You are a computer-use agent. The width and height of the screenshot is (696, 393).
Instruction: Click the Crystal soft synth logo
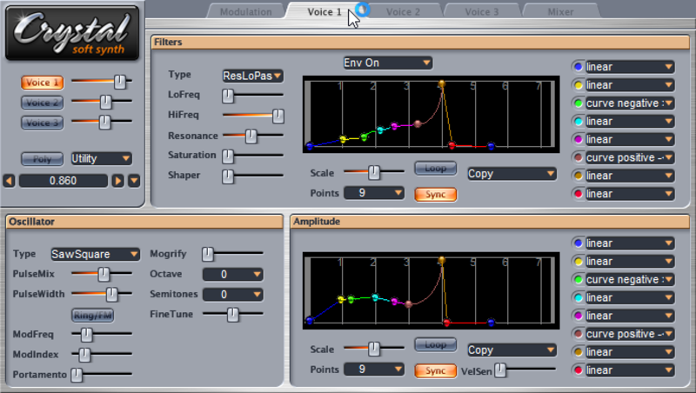click(x=72, y=33)
